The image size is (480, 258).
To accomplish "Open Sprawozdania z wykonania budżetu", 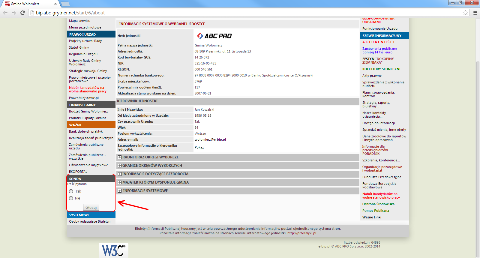I will pos(383,84).
